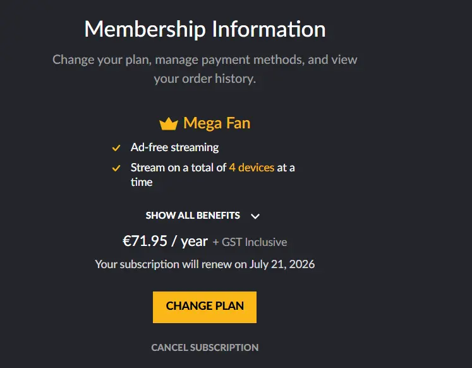This screenshot has width=472, height=368.
Task: Click the Mega Fan plan title
Action: tap(217, 123)
